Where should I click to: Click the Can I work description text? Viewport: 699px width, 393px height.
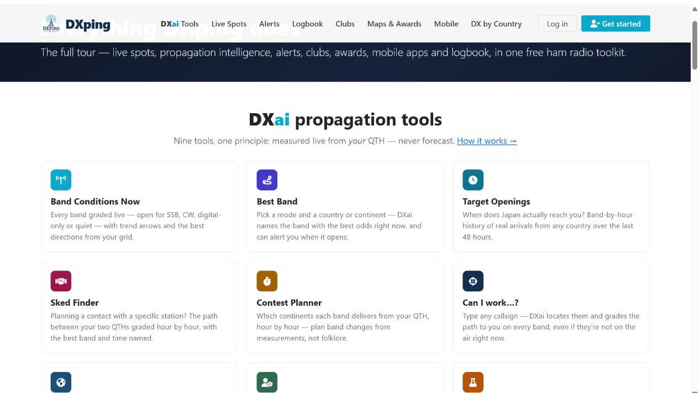(551, 327)
